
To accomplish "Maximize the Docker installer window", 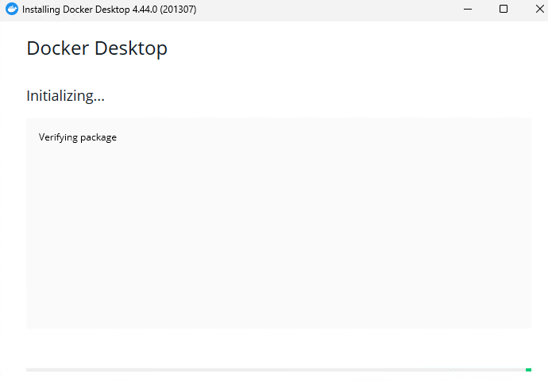I will 504,9.
